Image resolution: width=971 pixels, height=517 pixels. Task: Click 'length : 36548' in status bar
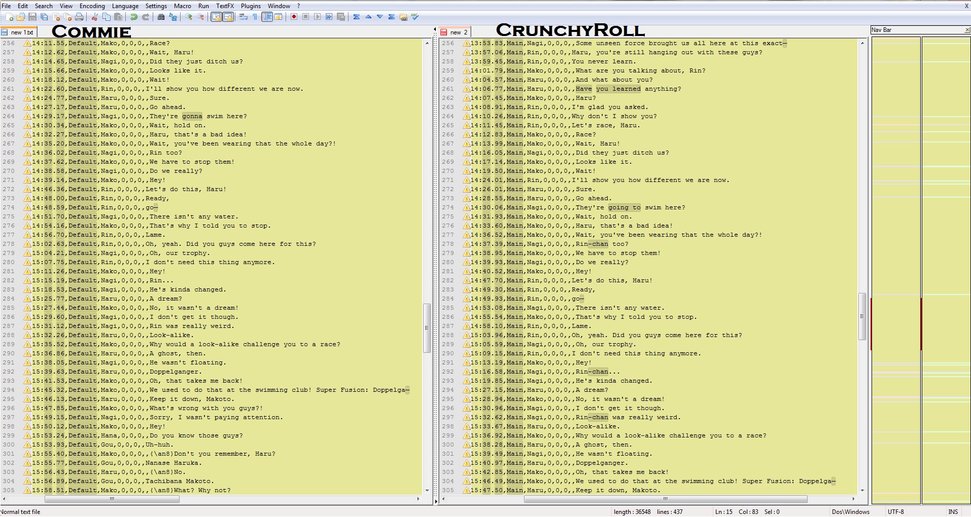click(632, 512)
